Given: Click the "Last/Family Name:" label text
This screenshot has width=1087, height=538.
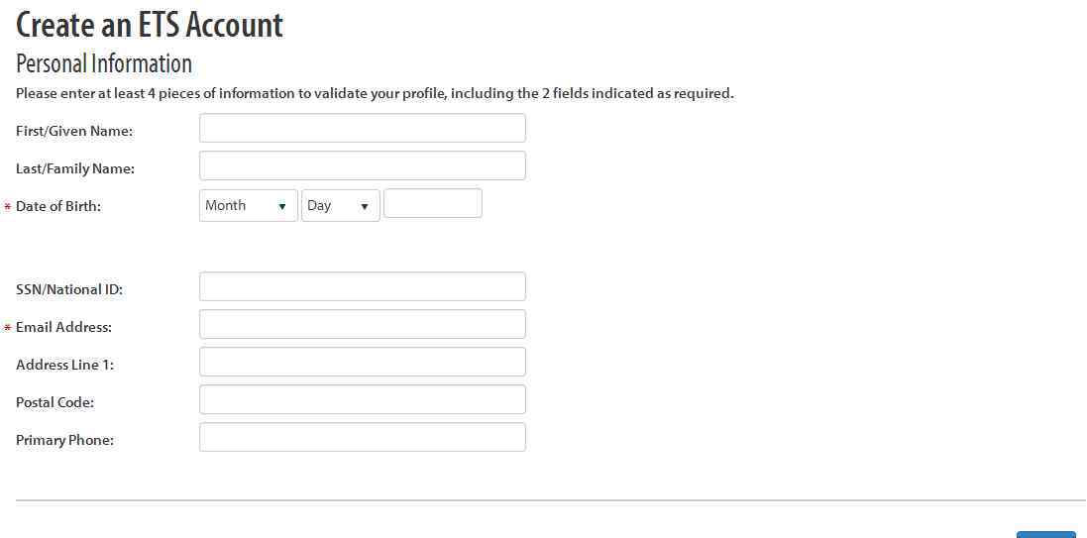Looking at the screenshot, I should [x=75, y=168].
